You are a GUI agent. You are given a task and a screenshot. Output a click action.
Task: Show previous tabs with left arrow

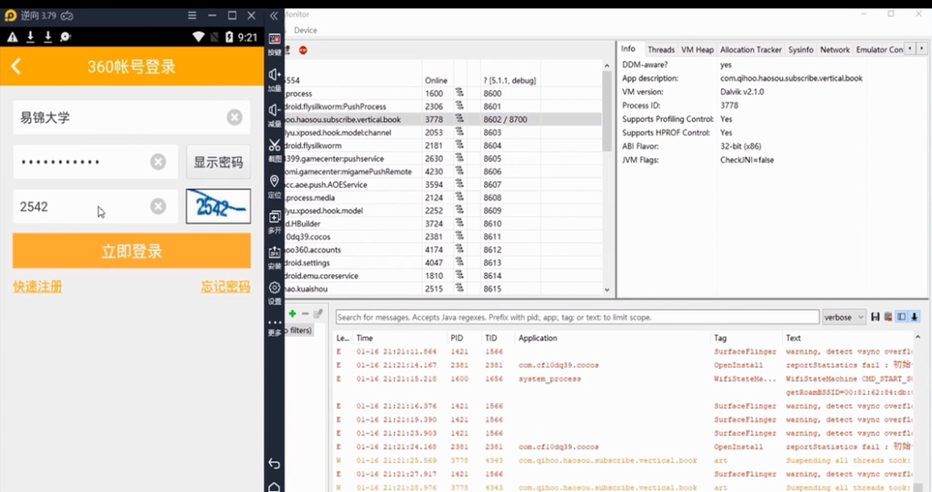[910, 48]
